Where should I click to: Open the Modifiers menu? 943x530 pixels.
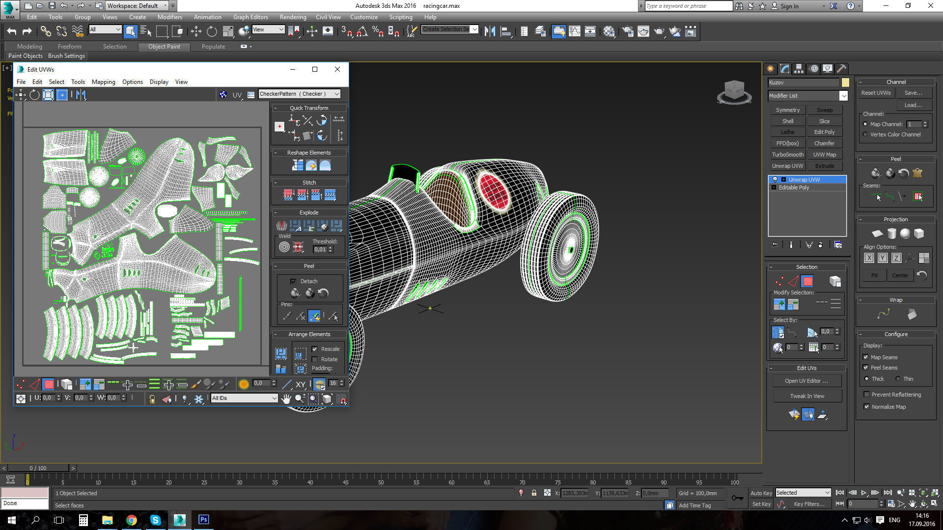[169, 17]
